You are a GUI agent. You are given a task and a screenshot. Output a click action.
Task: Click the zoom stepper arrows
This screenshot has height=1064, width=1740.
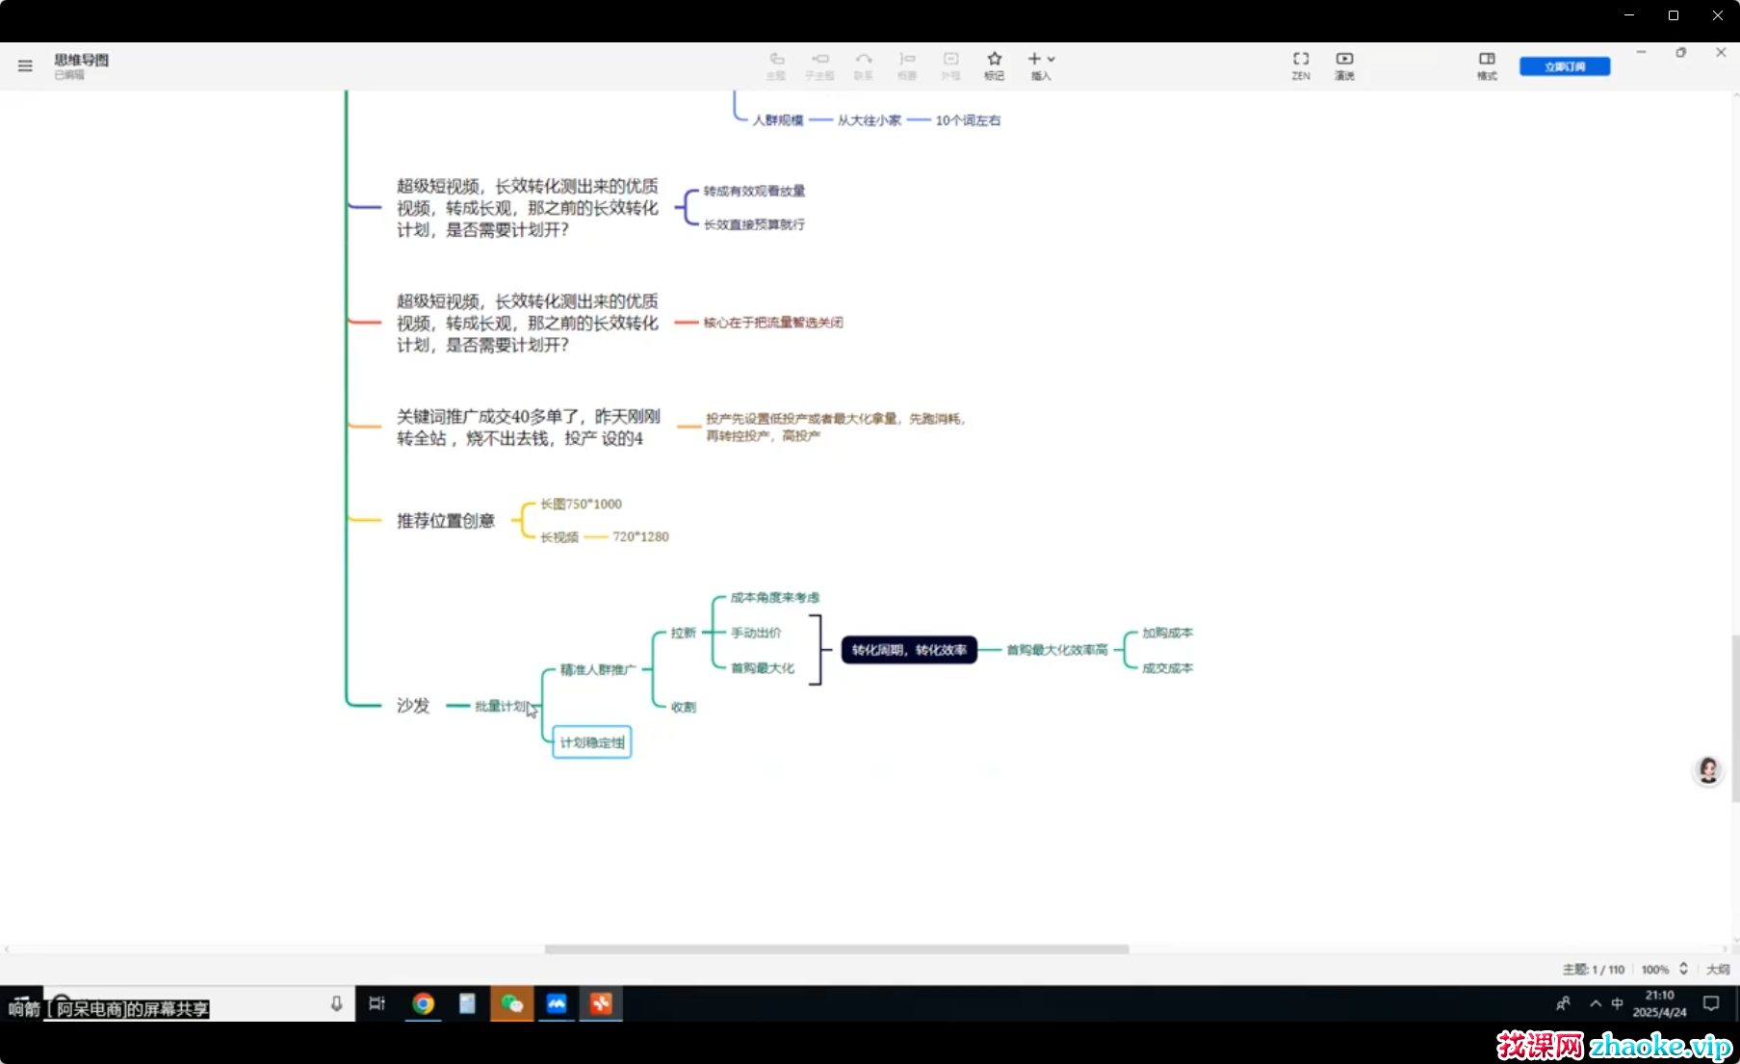(1684, 969)
